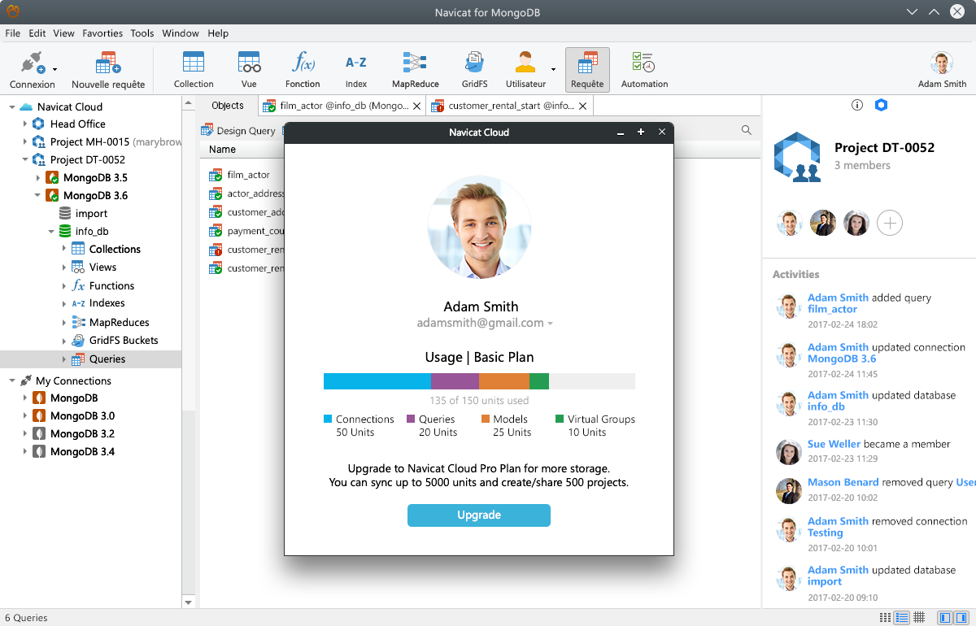
Task: Open email account dropdown arrow
Action: click(x=551, y=324)
